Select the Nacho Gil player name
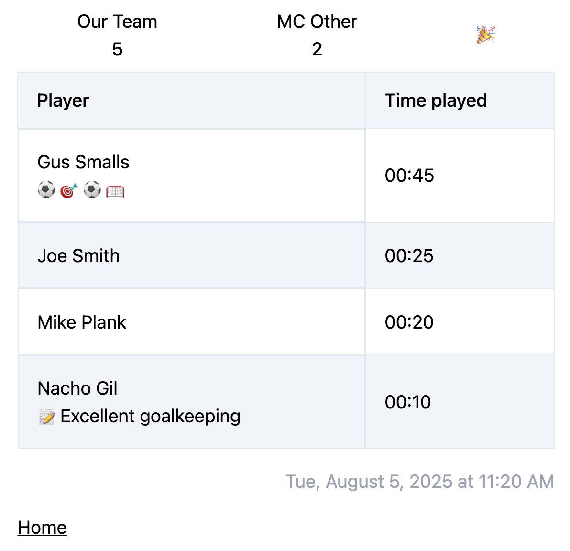 [77, 388]
